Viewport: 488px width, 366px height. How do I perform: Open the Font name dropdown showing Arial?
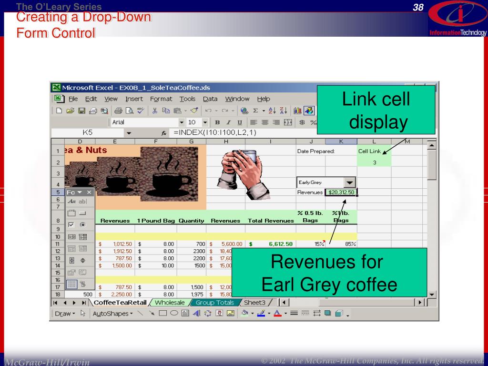tap(182, 122)
